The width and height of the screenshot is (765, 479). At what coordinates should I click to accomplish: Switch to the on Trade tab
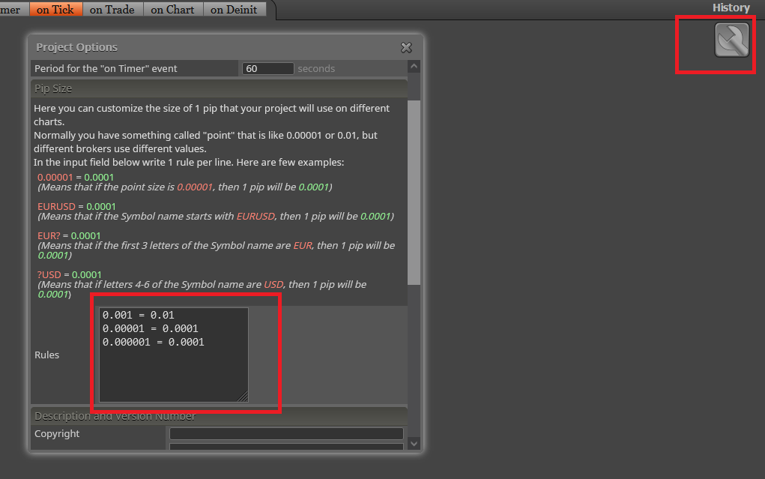(112, 9)
